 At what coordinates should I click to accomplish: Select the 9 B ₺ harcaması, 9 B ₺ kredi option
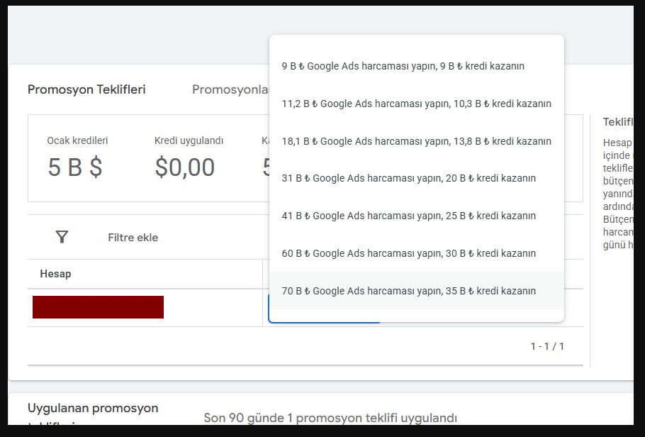417,66
